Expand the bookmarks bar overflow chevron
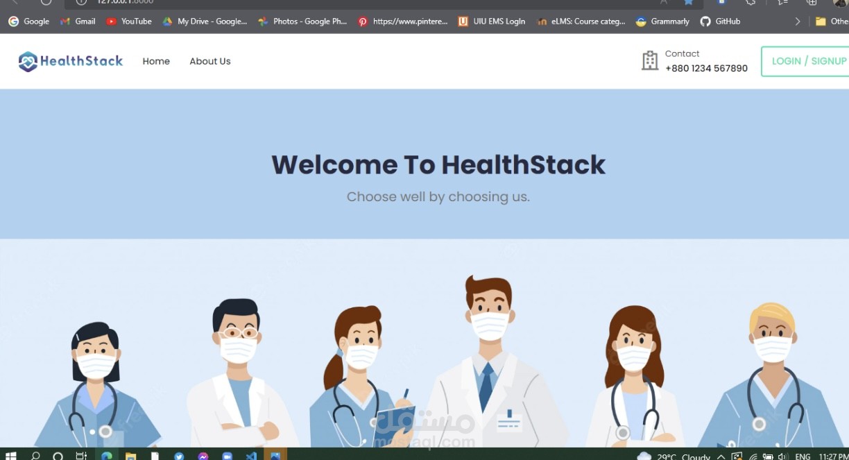The width and height of the screenshot is (849, 460). [798, 22]
